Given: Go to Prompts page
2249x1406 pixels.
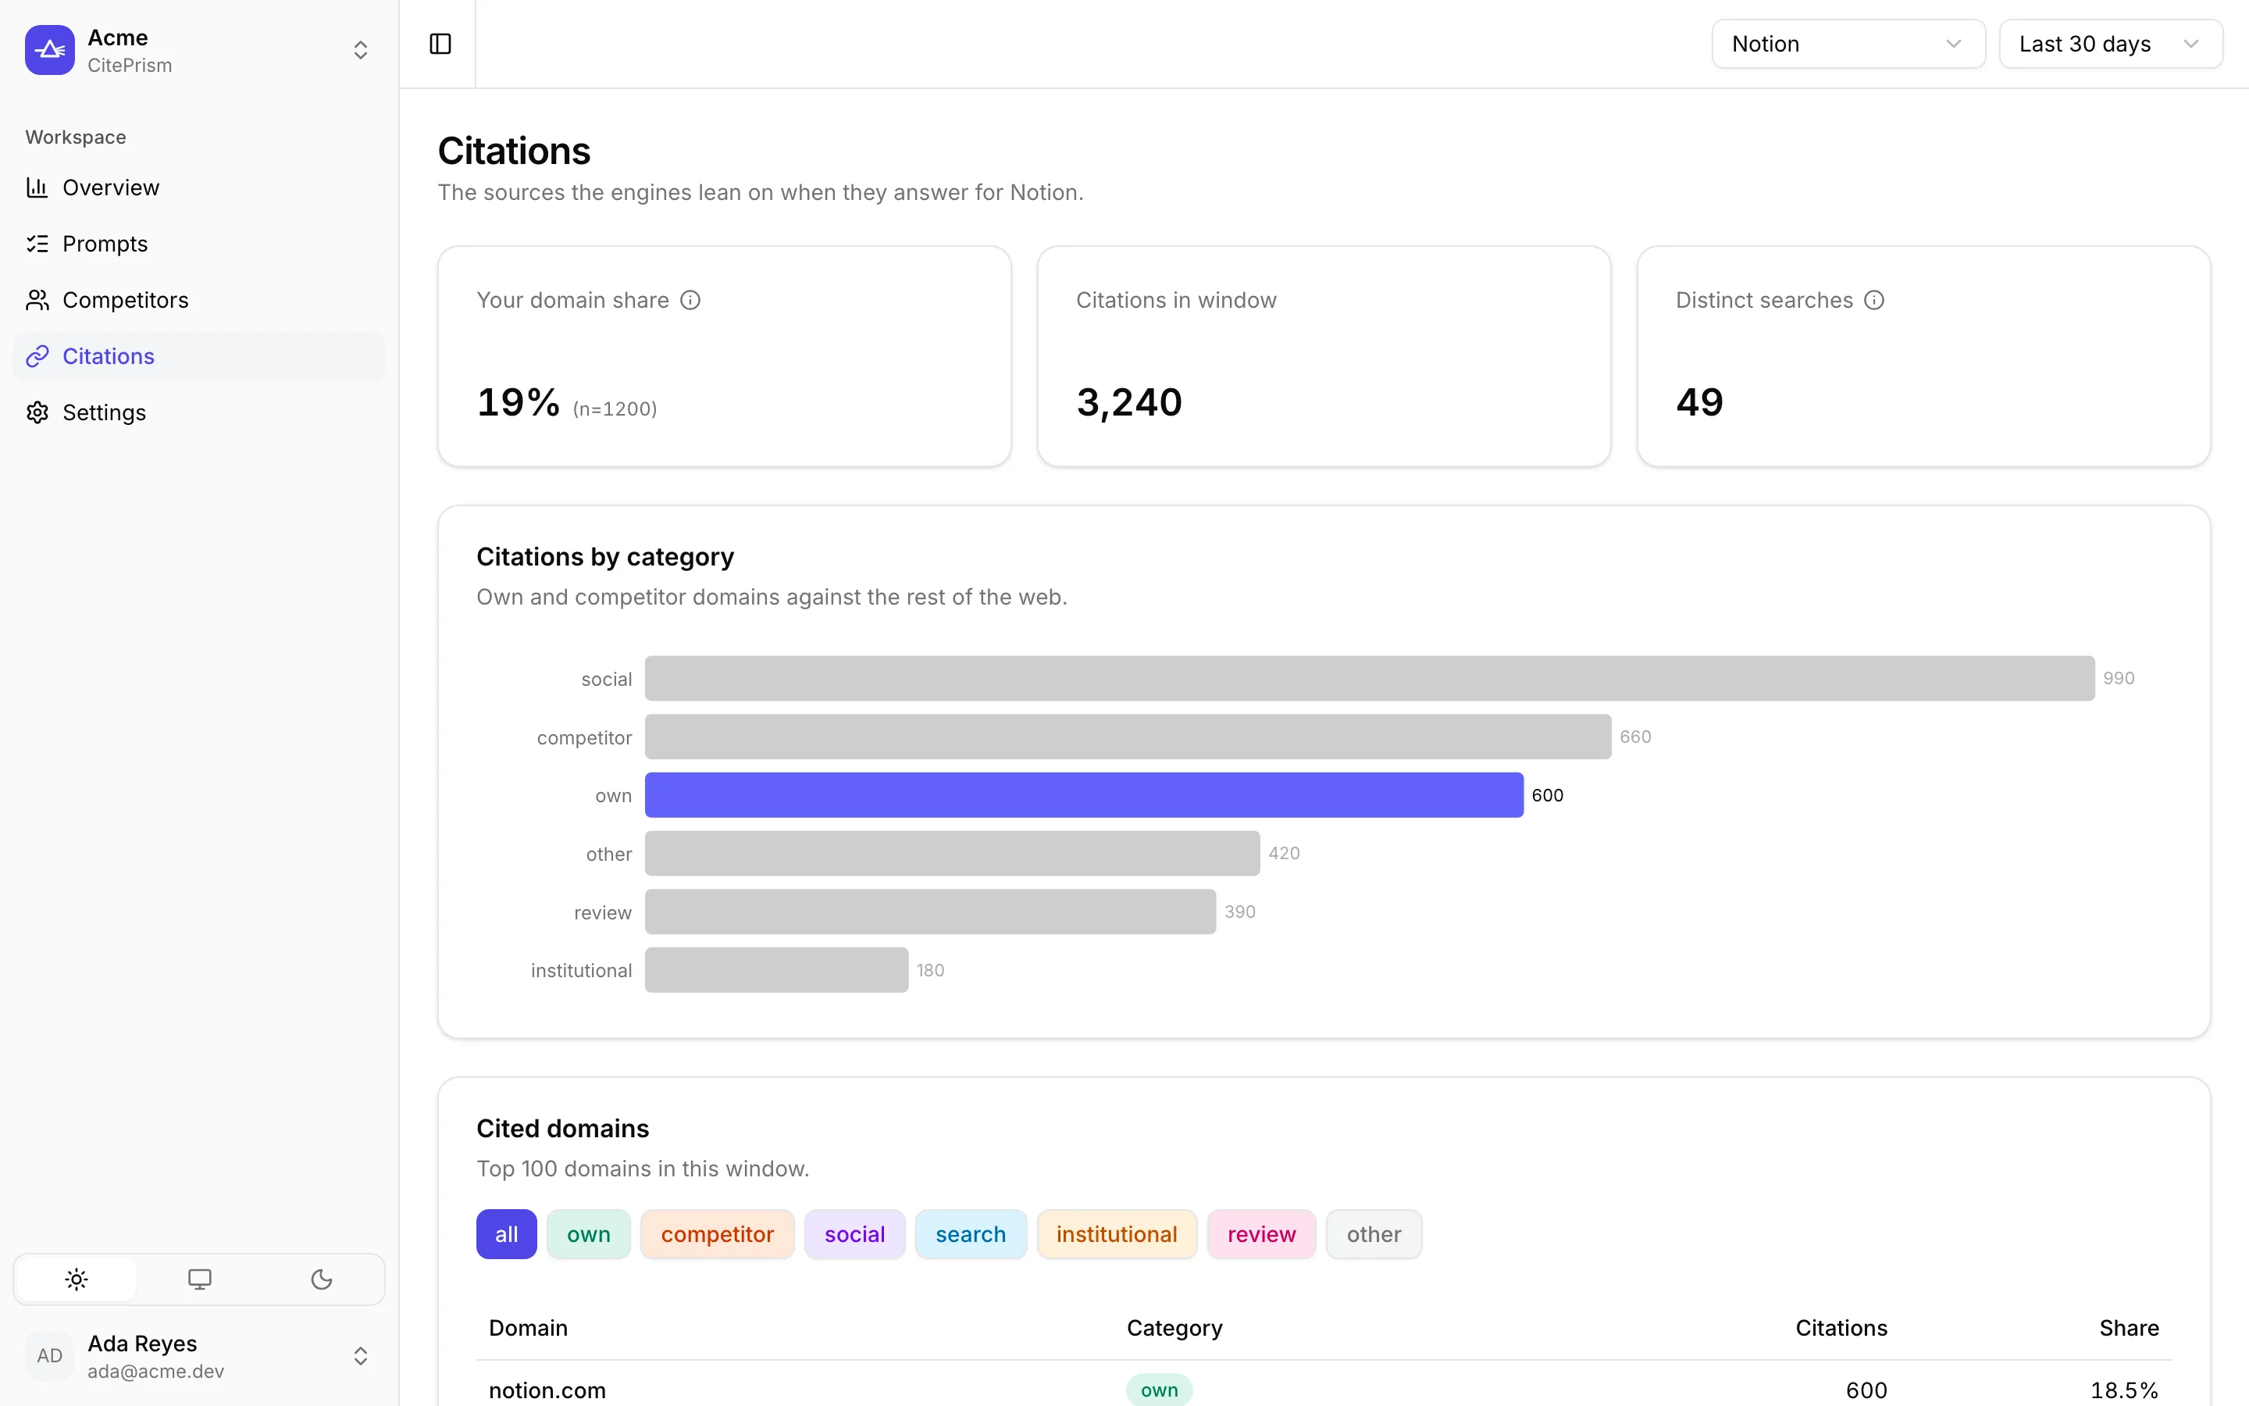Looking at the screenshot, I should coord(199,244).
